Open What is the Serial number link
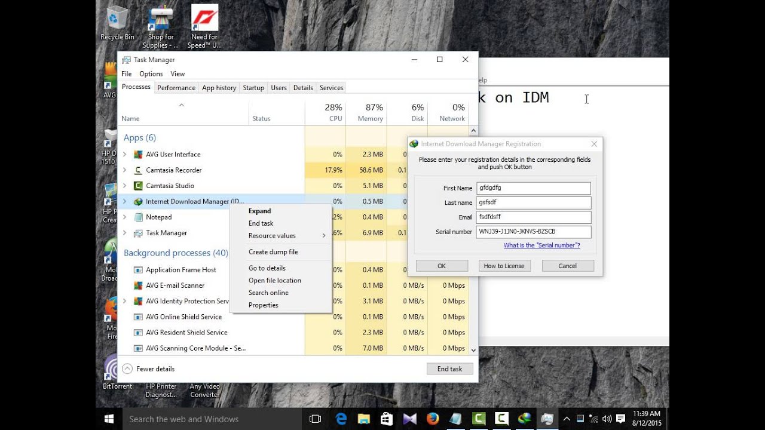The height and width of the screenshot is (430, 765). click(x=541, y=245)
